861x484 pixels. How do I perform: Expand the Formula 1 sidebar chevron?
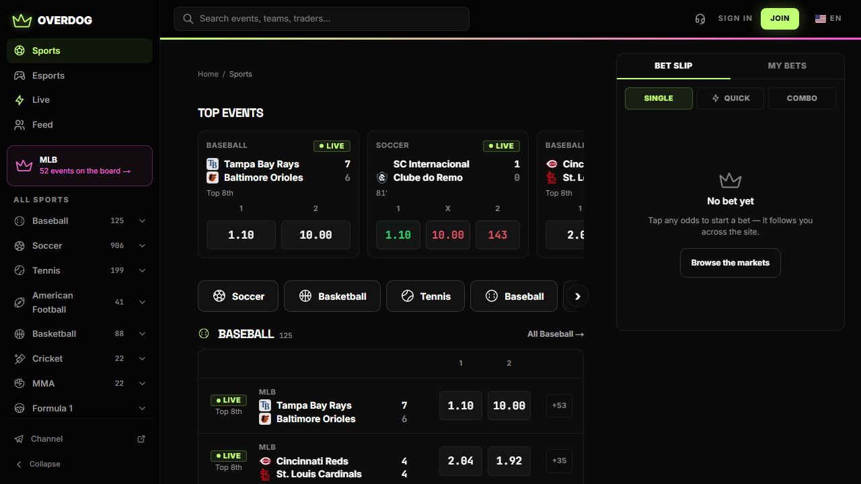(142, 408)
